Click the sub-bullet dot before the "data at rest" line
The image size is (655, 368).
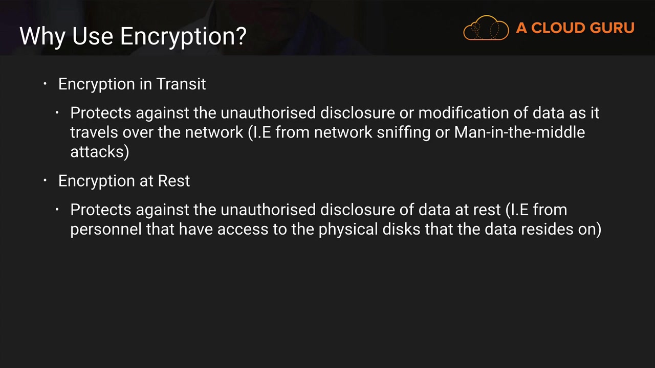[57, 210]
